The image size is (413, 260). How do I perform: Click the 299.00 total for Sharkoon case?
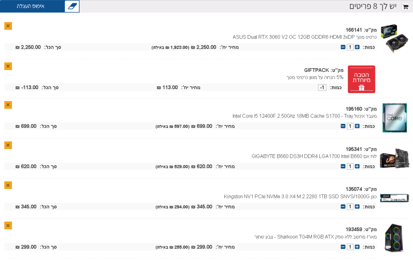(x=26, y=247)
